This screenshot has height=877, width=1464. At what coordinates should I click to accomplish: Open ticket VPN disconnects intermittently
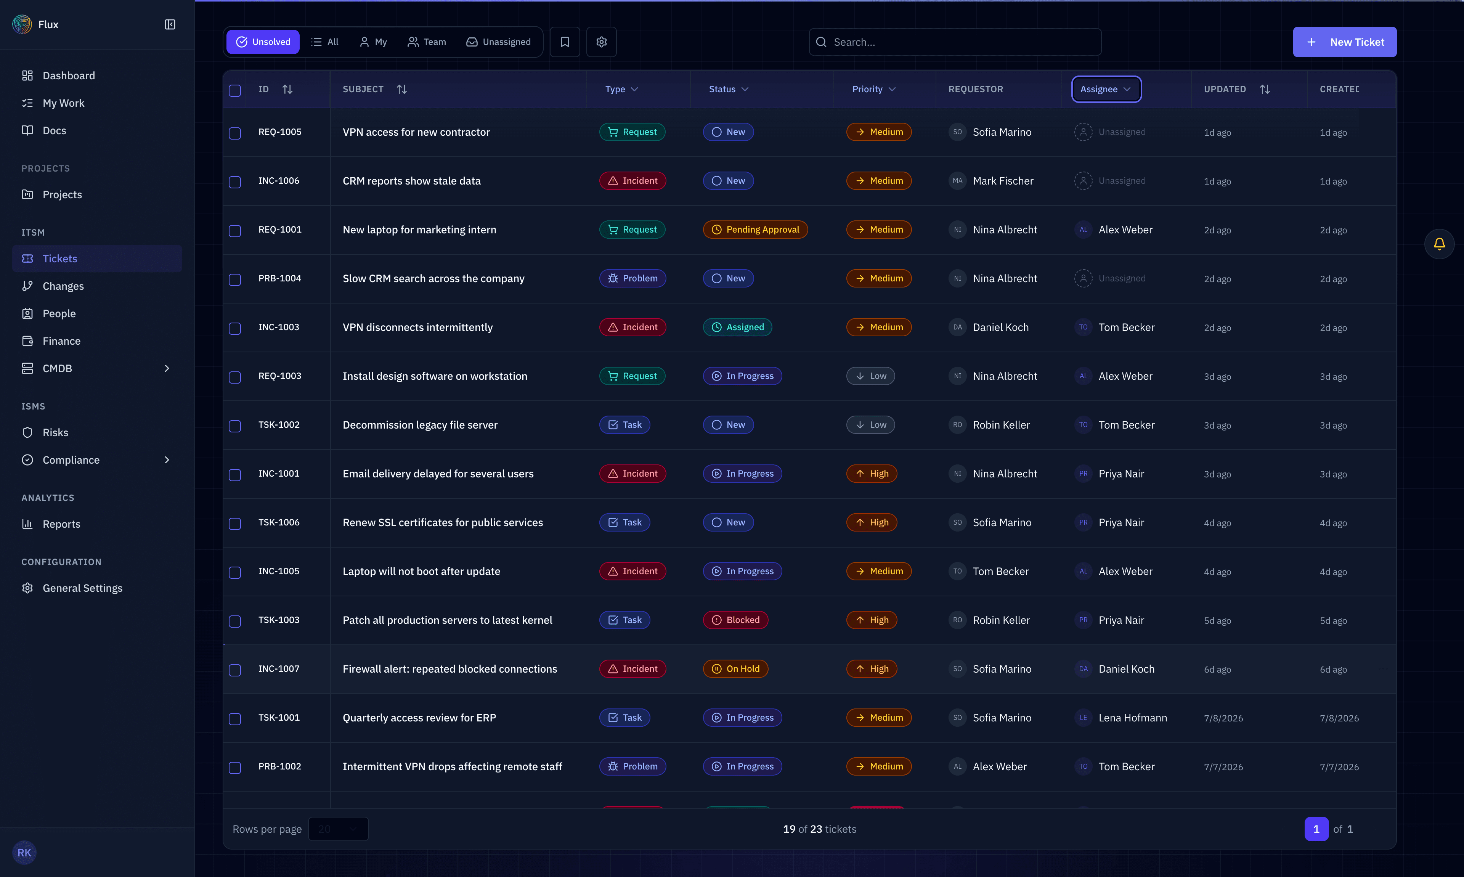click(x=418, y=328)
